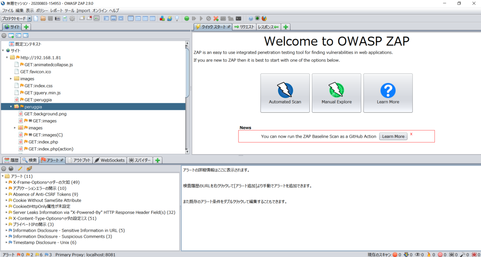Toggle the full layout button
The image size is (481, 257).
click(121, 18)
